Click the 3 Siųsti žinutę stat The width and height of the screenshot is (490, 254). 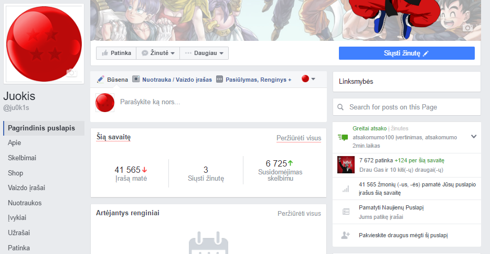206,173
